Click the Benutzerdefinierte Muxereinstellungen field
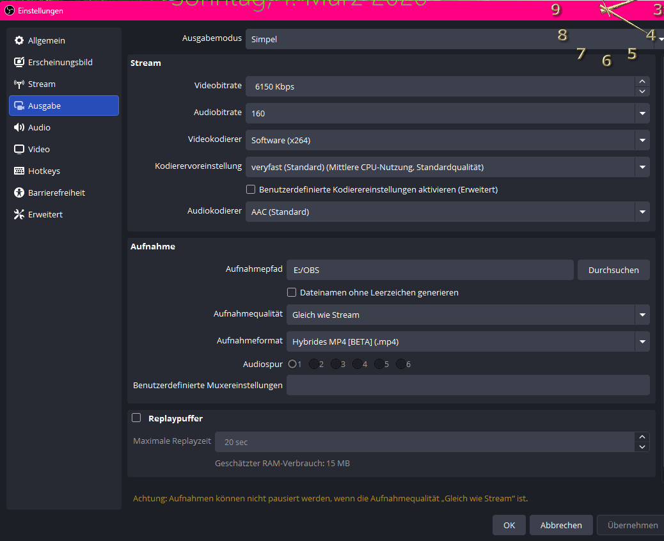The width and height of the screenshot is (664, 541). tap(468, 385)
